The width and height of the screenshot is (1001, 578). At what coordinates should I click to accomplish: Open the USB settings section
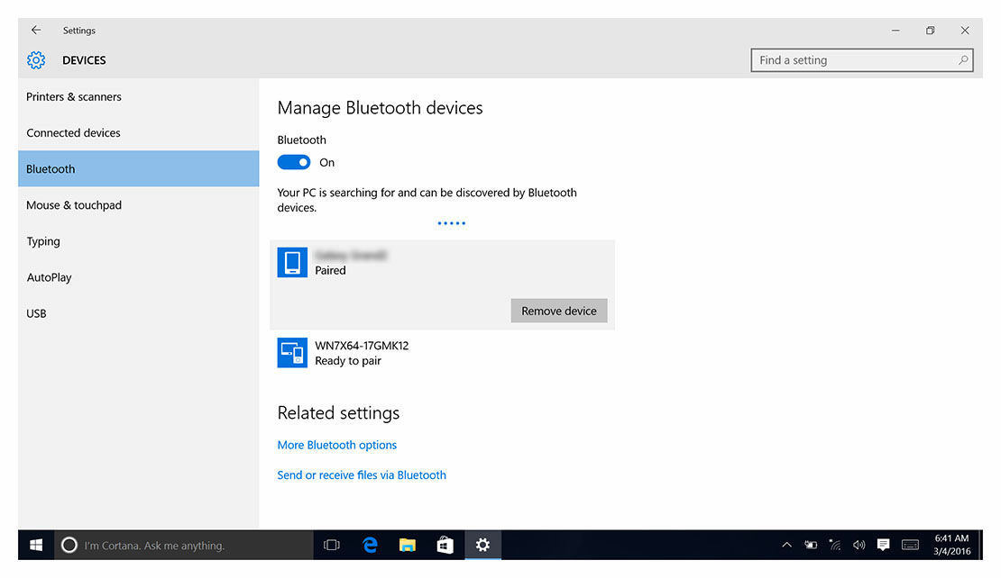click(139, 313)
